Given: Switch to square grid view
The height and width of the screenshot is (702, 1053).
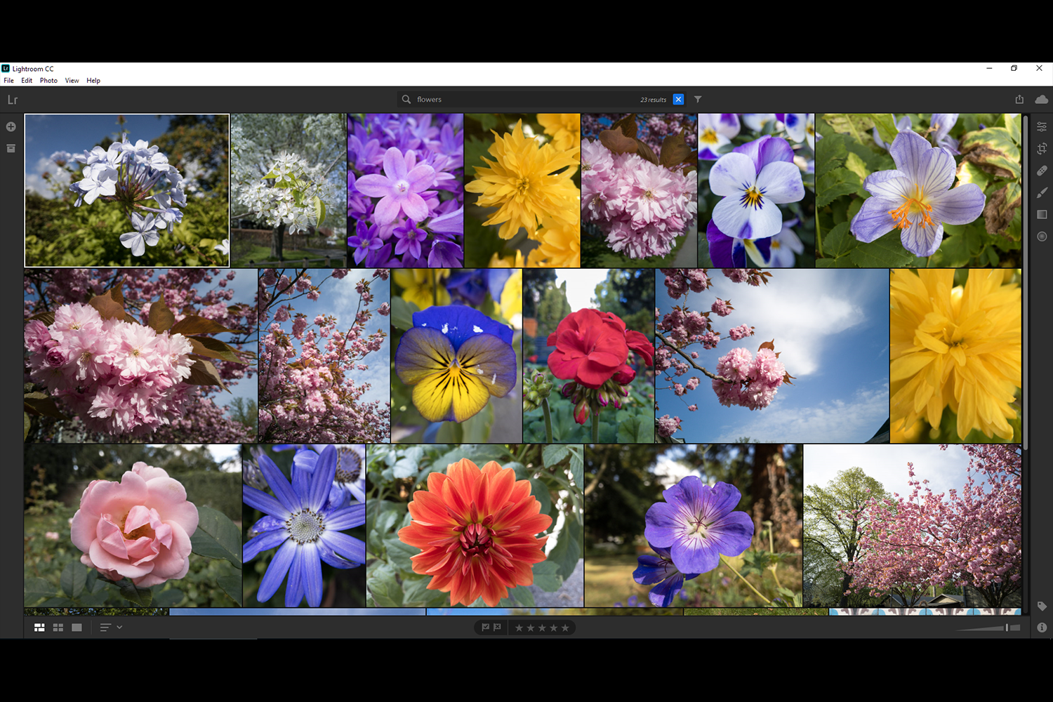Looking at the screenshot, I should [x=58, y=627].
